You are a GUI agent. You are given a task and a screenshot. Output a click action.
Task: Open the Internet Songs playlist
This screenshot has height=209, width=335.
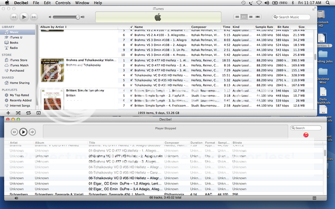[17, 106]
